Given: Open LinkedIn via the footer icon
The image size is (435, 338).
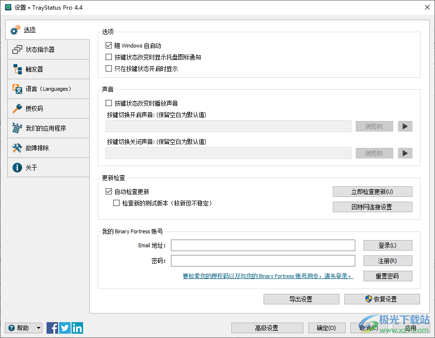Looking at the screenshot, I should [x=77, y=327].
